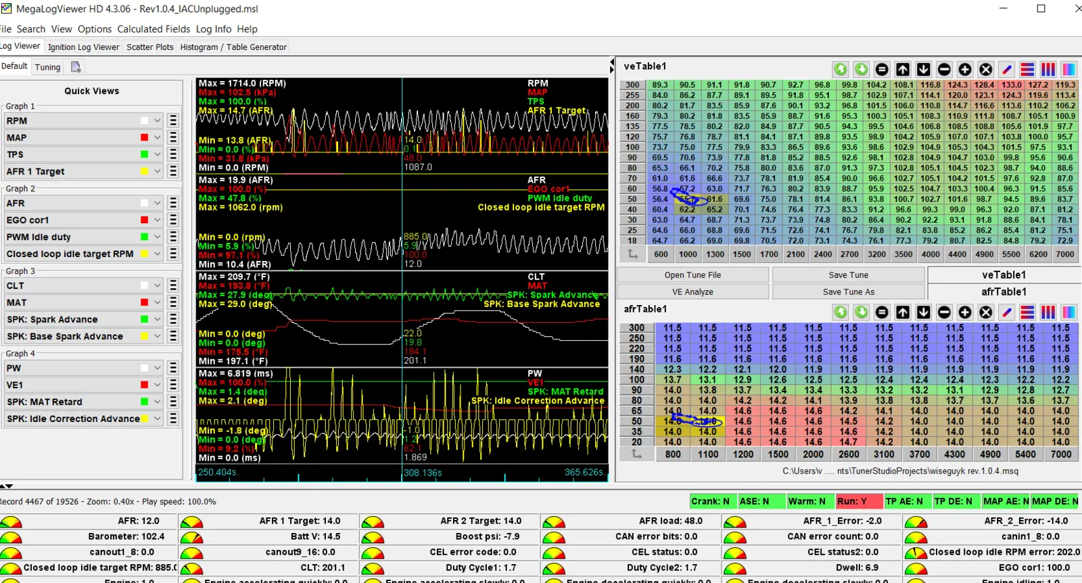Click the veTable1 axis swap corner icon
The image size is (1082, 583).
[x=633, y=254]
